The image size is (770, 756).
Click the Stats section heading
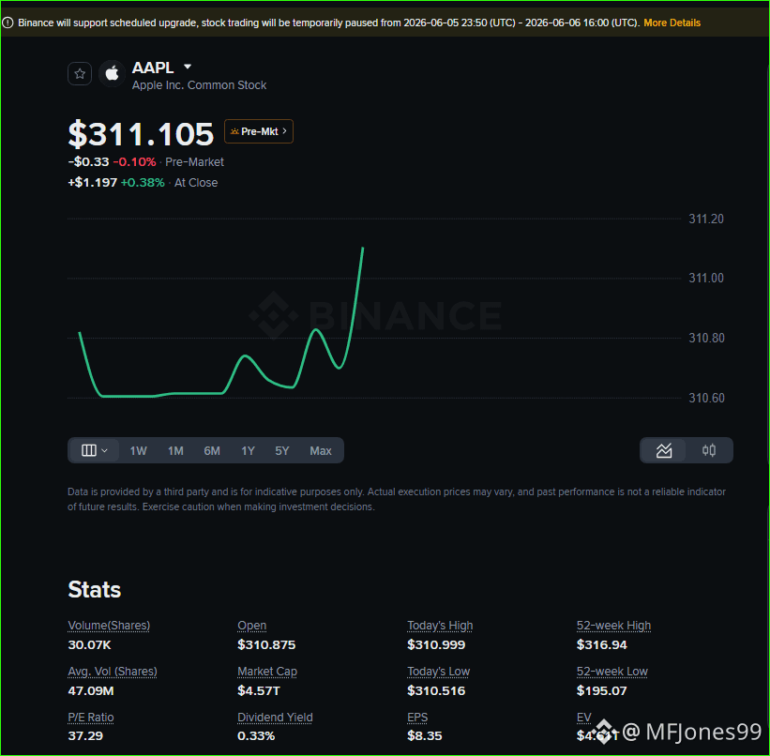95,590
